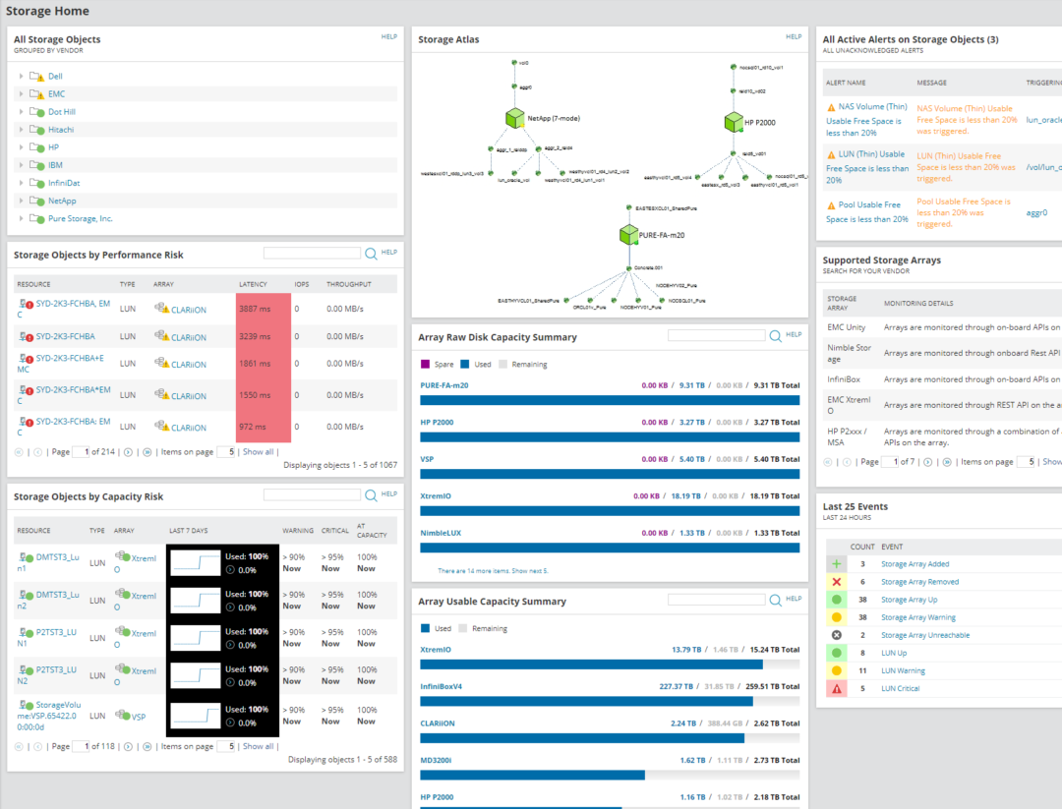Expand the NetApp vendor group
1062x809 pixels.
(x=21, y=202)
